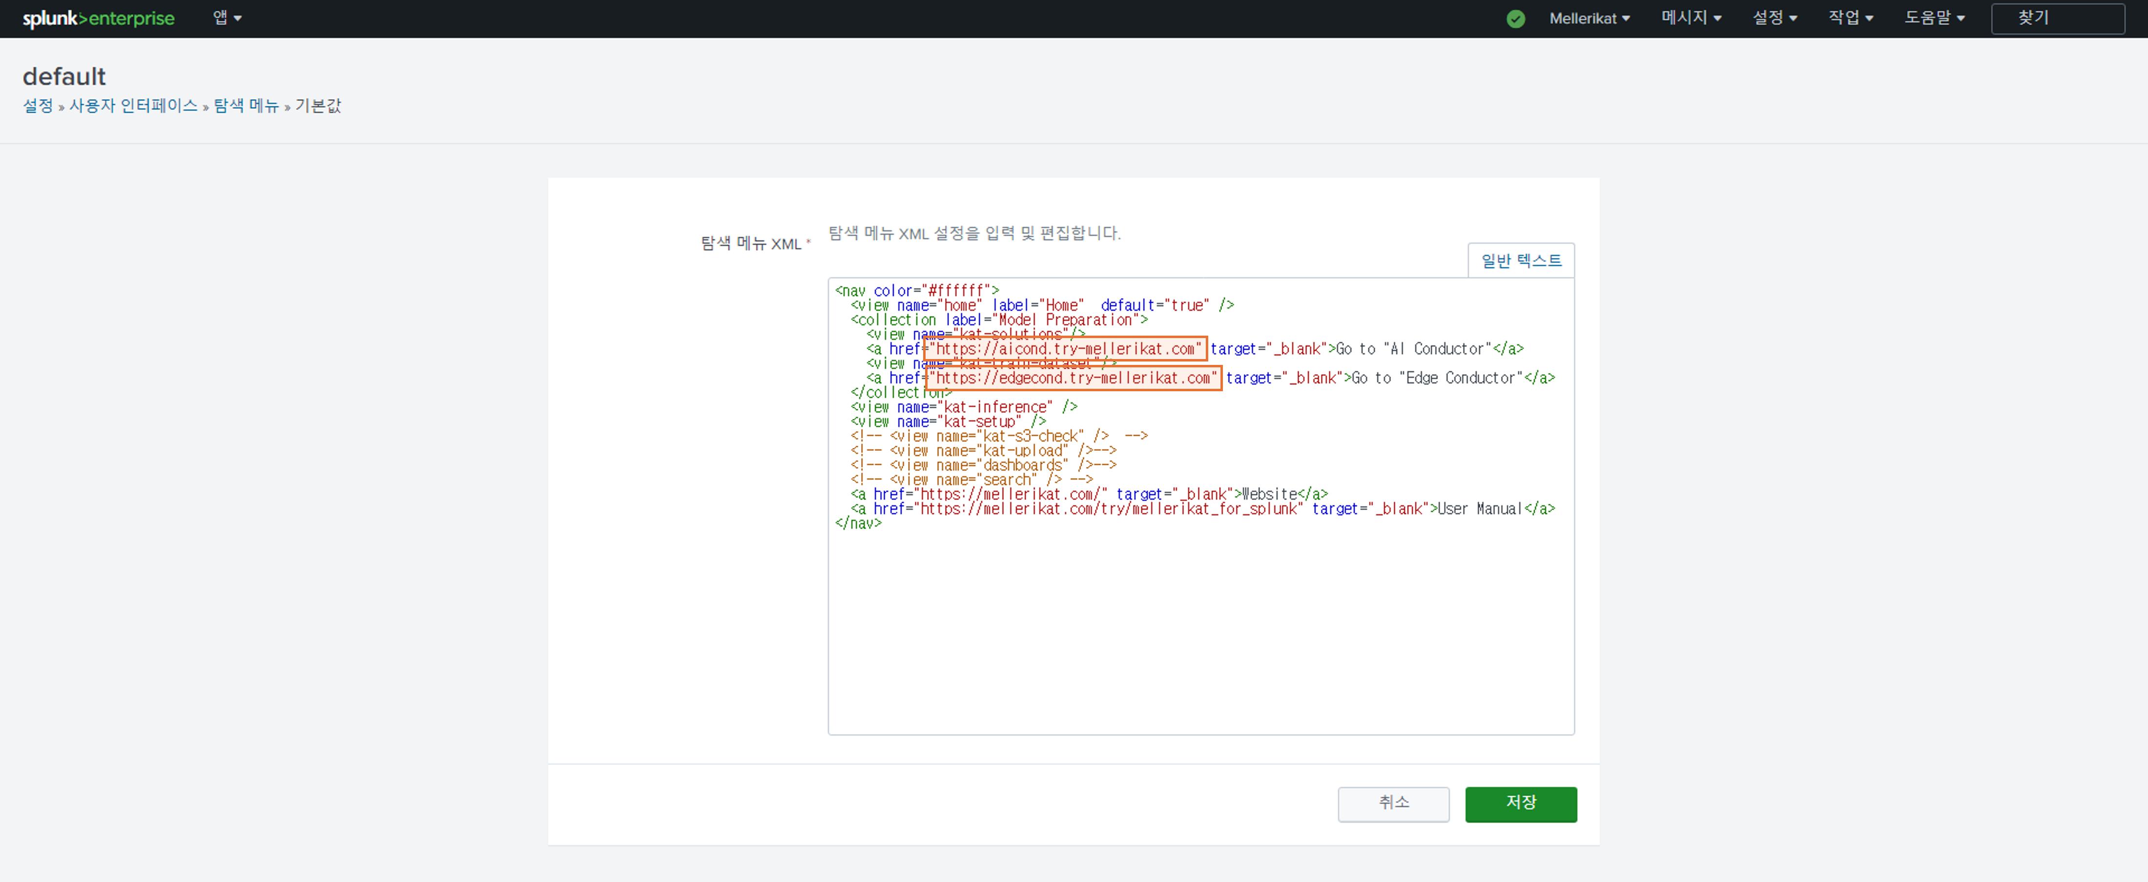
Task: Open the 앱 apps dropdown
Action: click(x=227, y=18)
